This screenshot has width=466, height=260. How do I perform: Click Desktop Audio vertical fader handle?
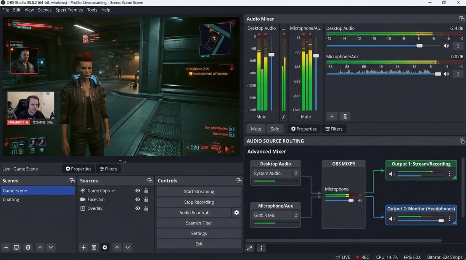tap(271, 55)
